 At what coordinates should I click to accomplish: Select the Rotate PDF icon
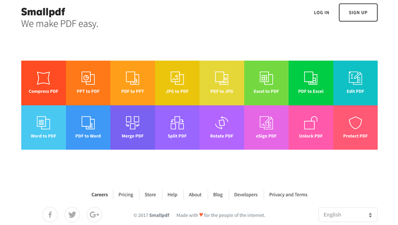pos(222,123)
